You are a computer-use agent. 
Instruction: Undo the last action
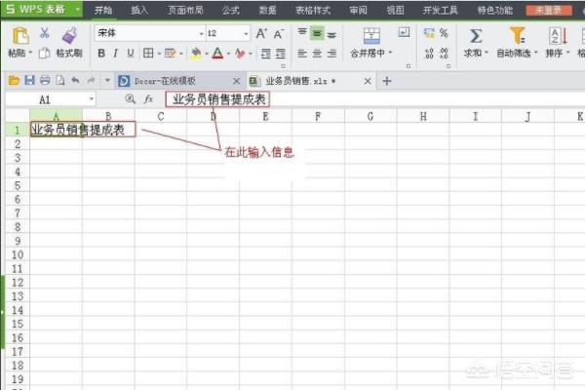[x=75, y=80]
